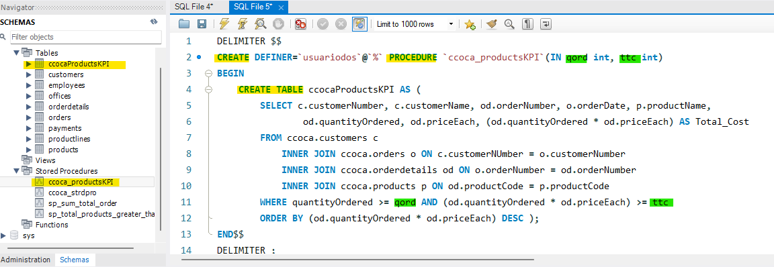
Task: Select the employees table
Action: pyautogui.click(x=67, y=85)
